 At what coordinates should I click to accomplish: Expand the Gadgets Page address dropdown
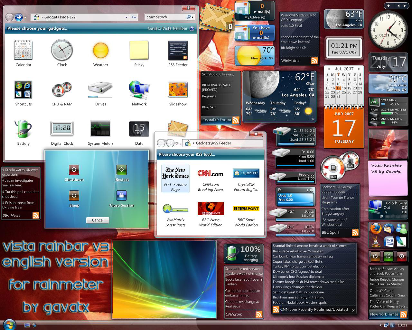(126, 17)
